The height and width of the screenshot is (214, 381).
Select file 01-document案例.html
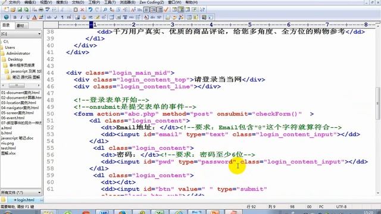tap(20, 93)
